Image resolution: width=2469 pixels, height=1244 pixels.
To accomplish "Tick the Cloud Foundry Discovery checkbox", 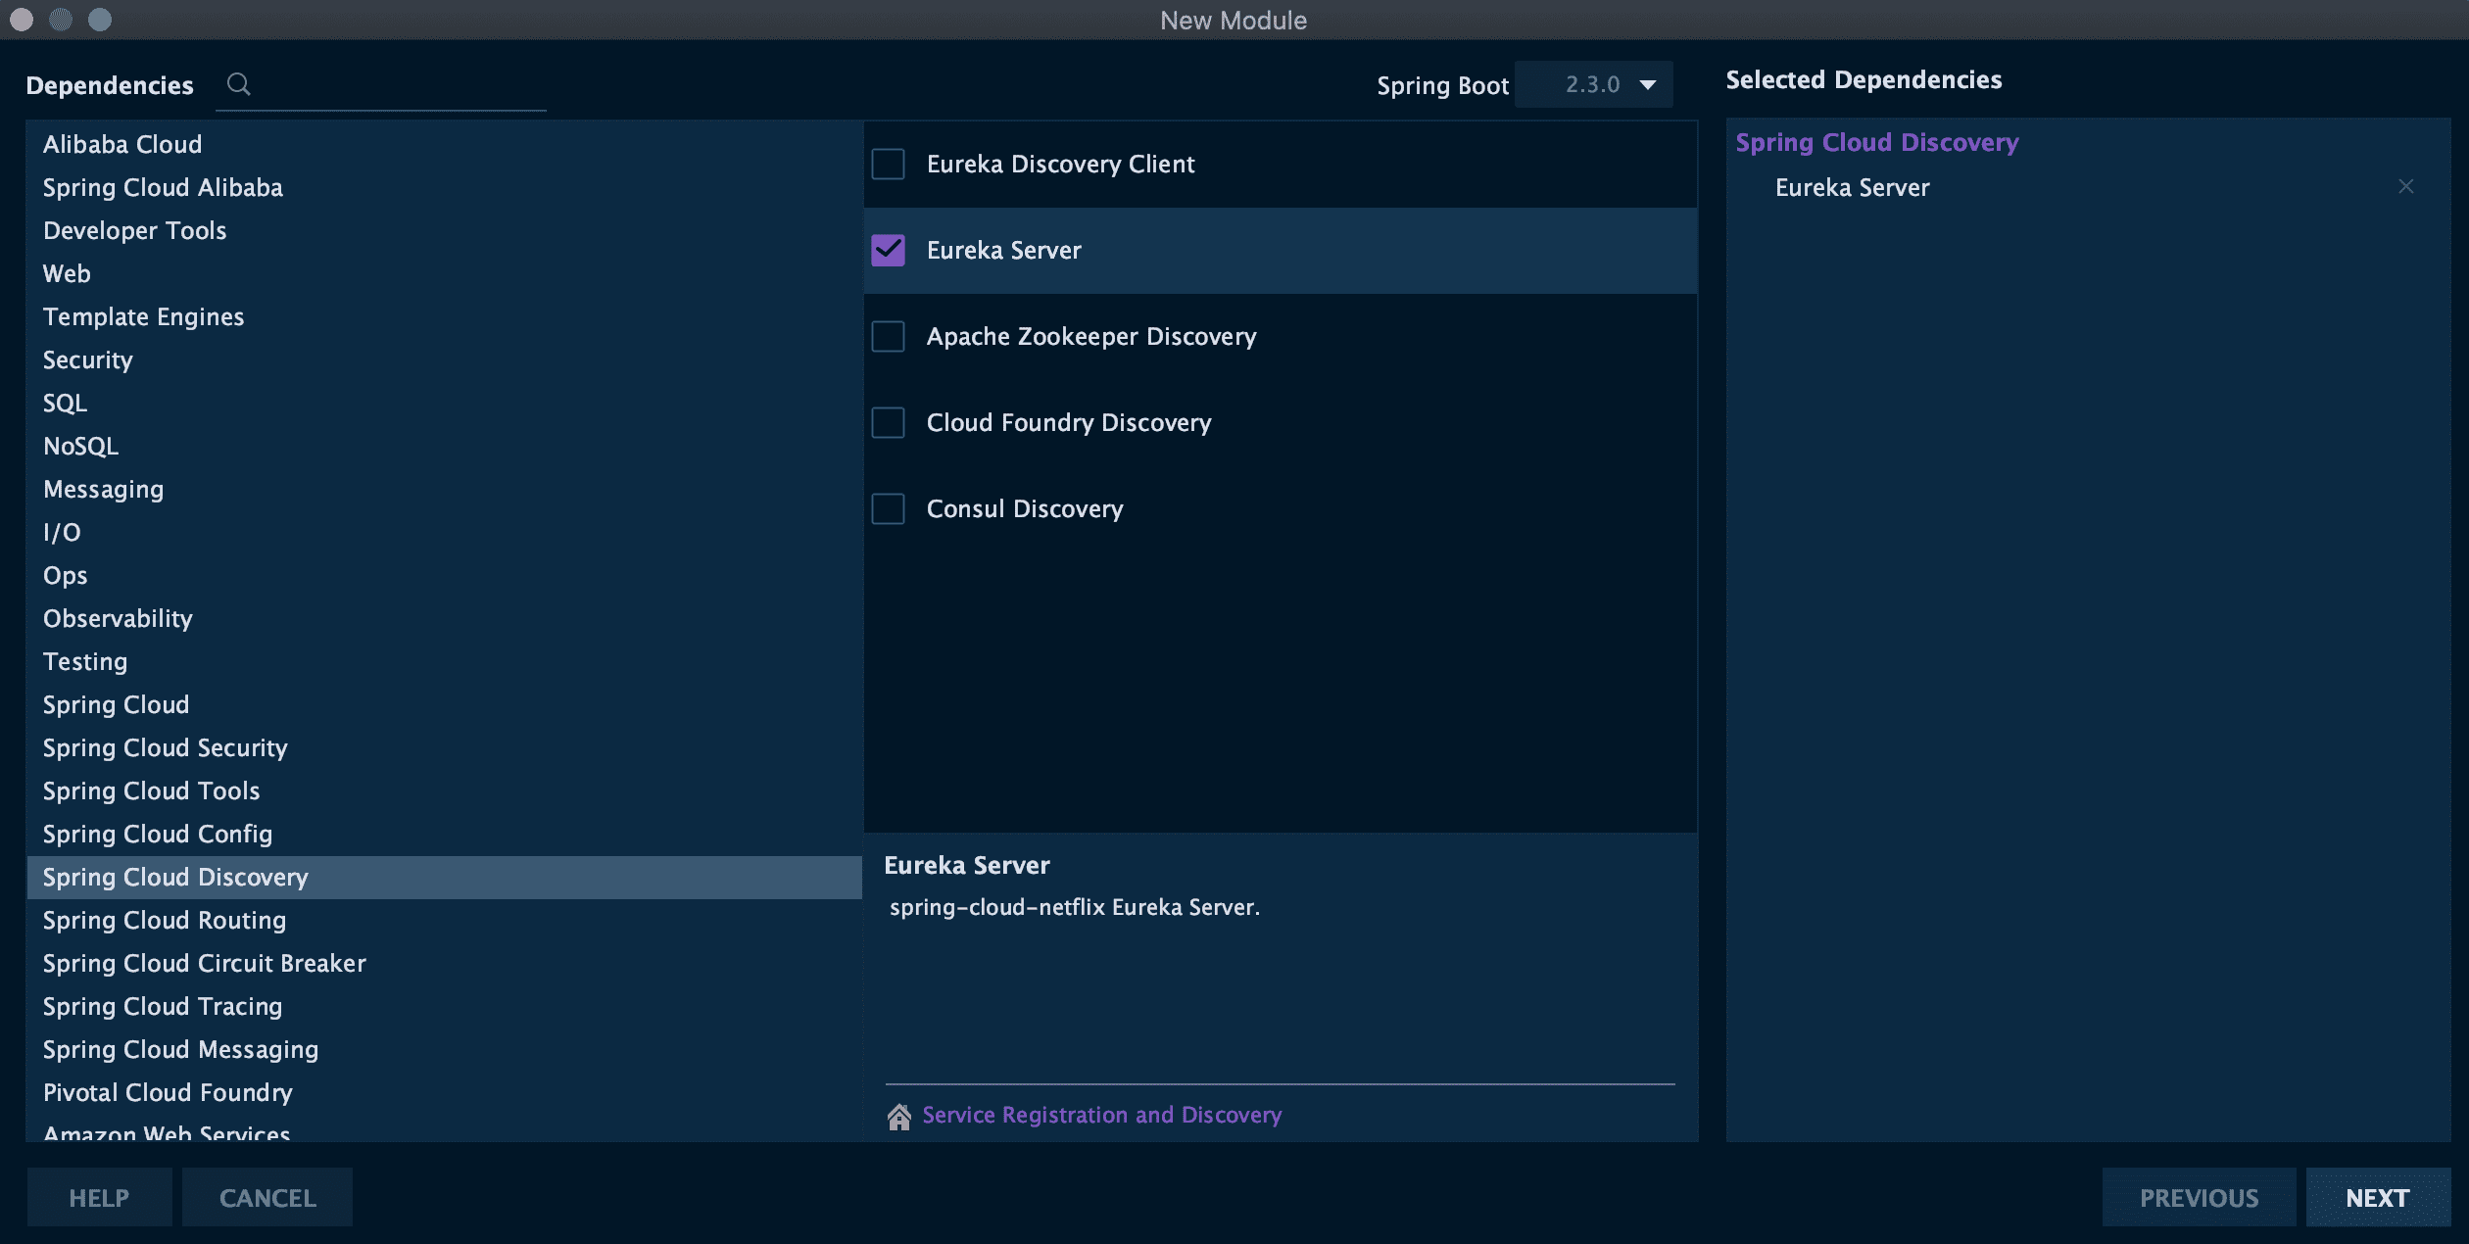I will pyautogui.click(x=888, y=422).
